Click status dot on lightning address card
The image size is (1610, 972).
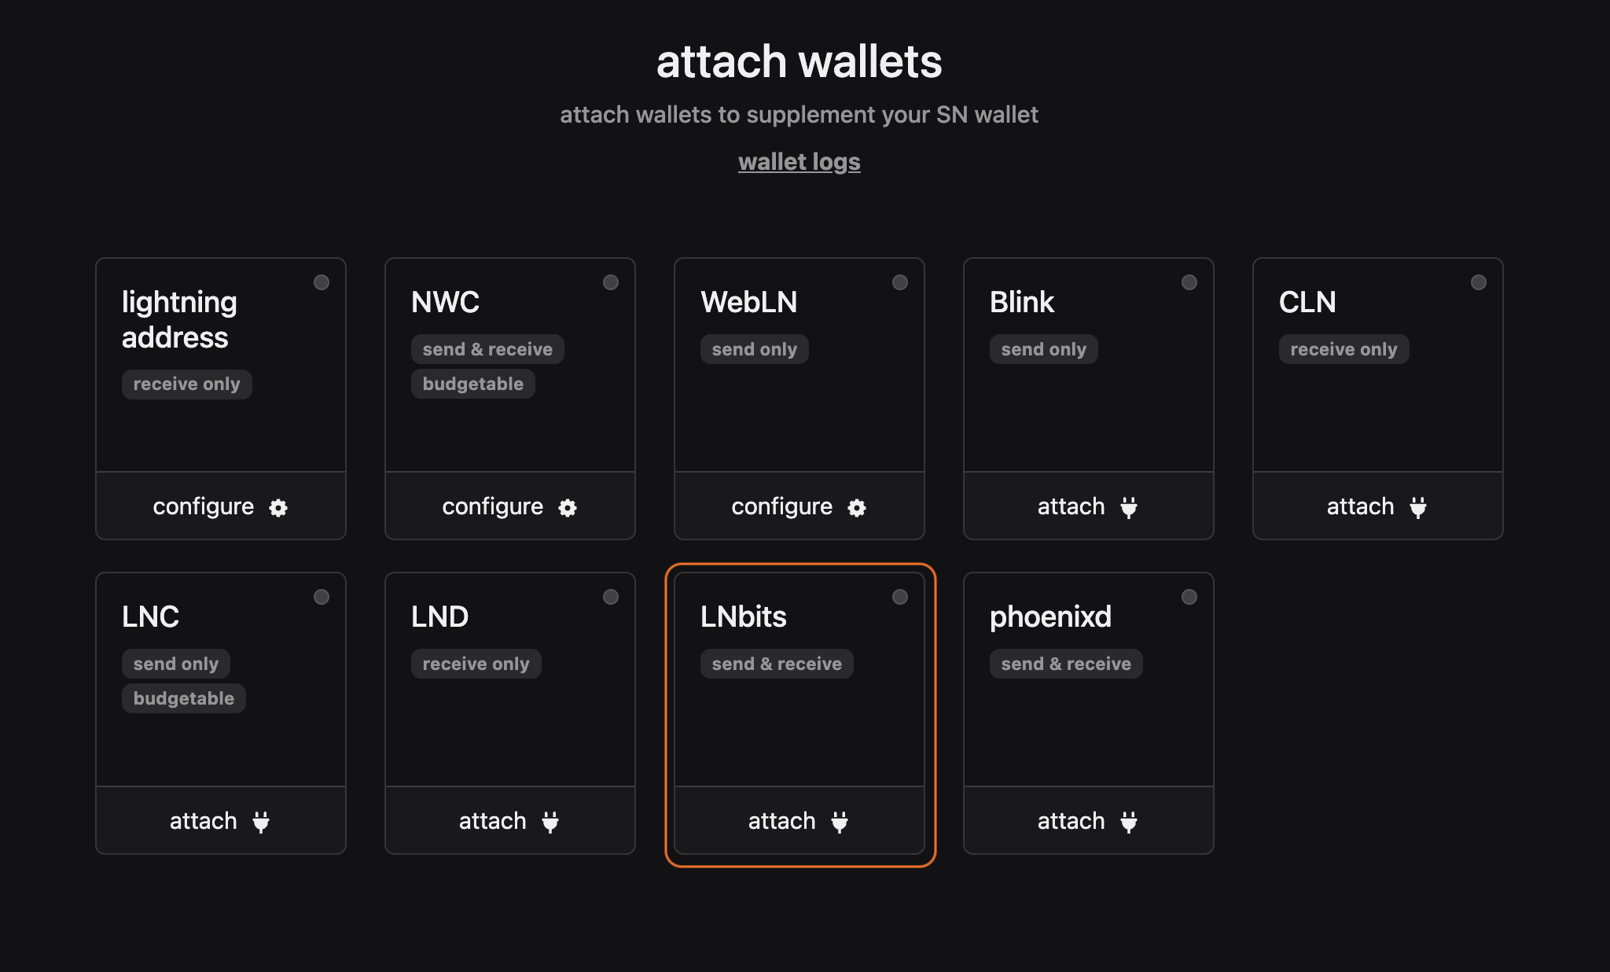(322, 282)
